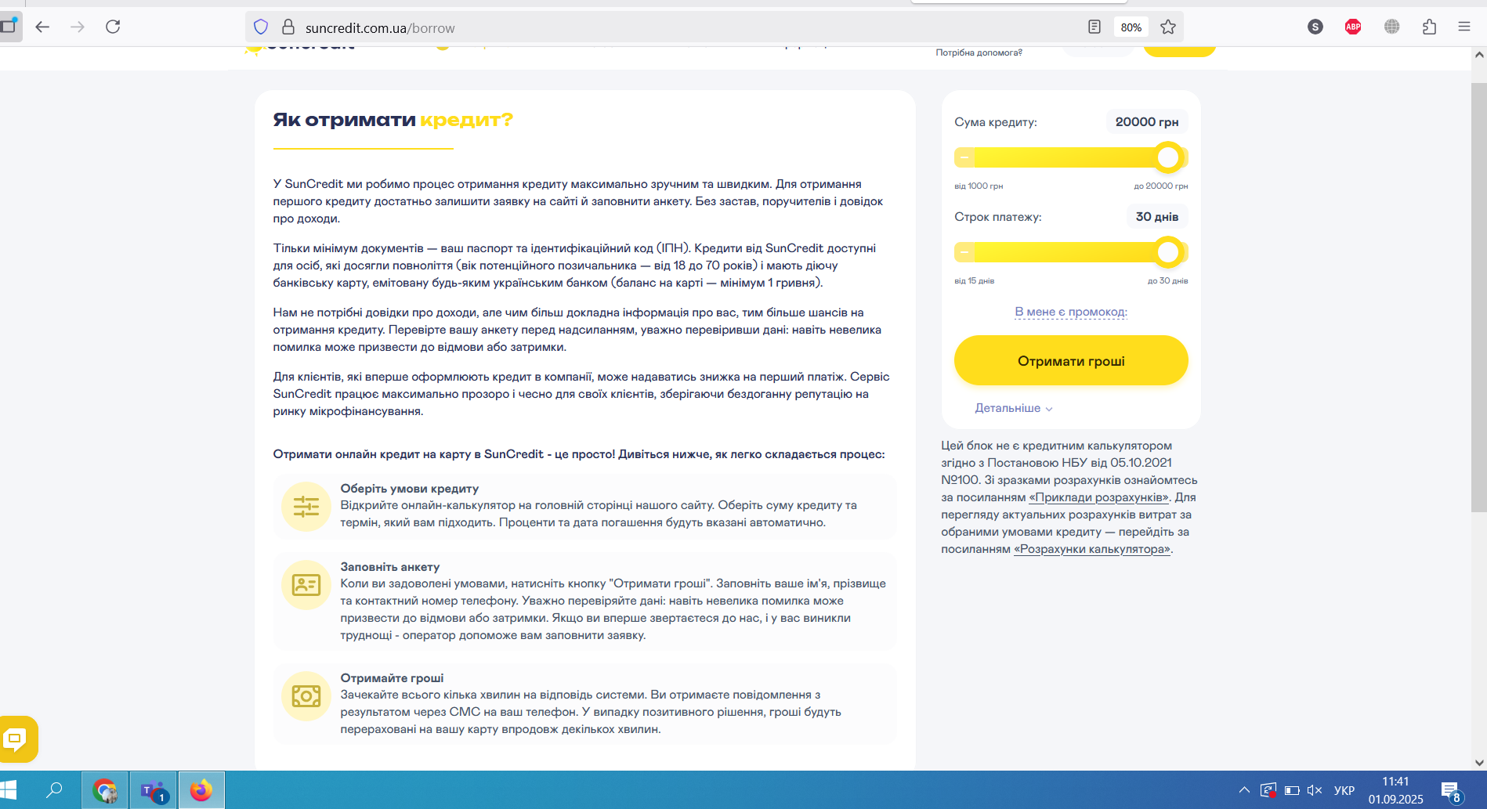1487x809 pixels.
Task: Decrease loan amount with minus button
Action: pyautogui.click(x=964, y=157)
